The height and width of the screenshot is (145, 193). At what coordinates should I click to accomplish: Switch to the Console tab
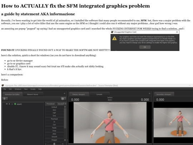[99, 94]
